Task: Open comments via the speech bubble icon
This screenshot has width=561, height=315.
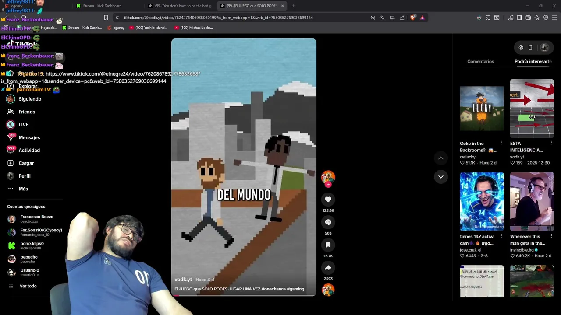Action: [x=328, y=222]
